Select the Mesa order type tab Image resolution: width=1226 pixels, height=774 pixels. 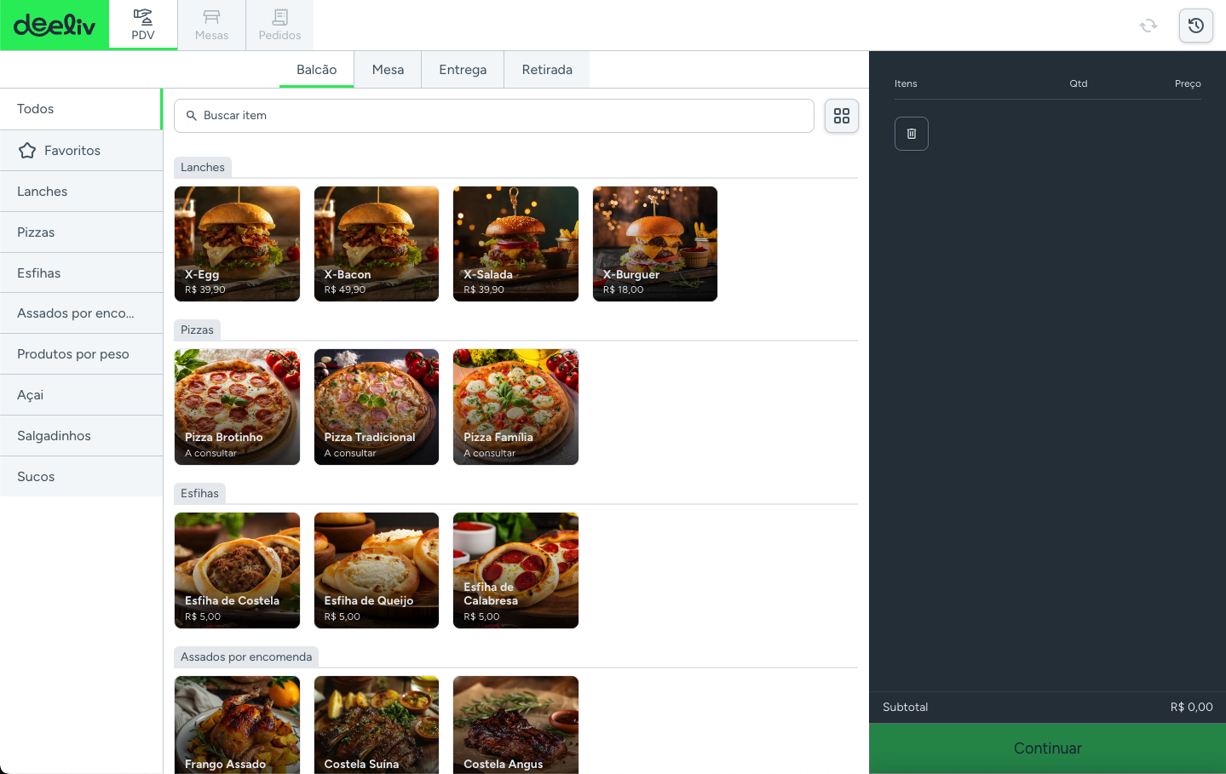388,70
